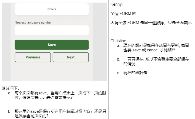The image size is (195, 119).
Task: Select the Others option button
Action: coord(52,9)
